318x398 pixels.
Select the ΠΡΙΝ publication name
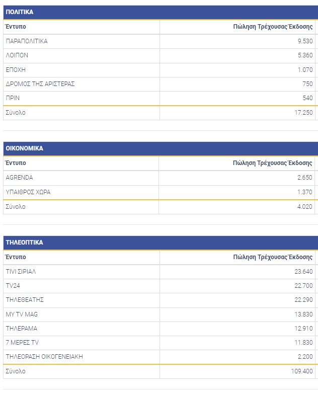(13, 98)
